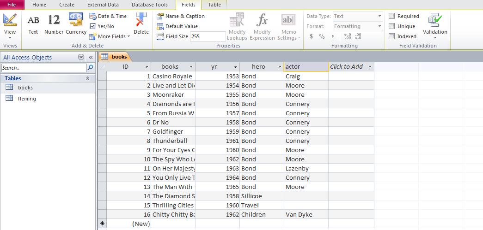Open the books column filter dropdown

click(x=191, y=67)
